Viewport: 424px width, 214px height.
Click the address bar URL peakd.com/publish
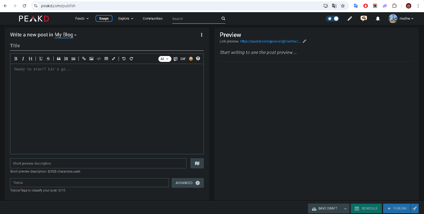click(x=58, y=6)
